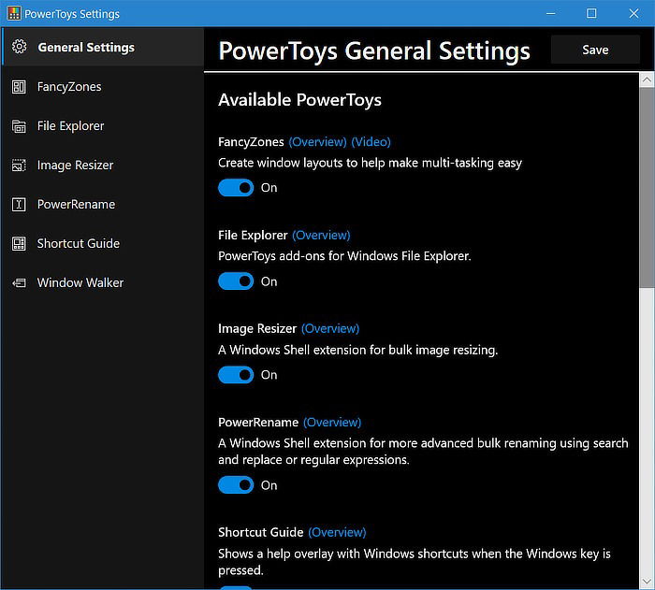Screen dimensions: 655x590
Task: Click the scrollbar up arrow
Action: tap(647, 79)
